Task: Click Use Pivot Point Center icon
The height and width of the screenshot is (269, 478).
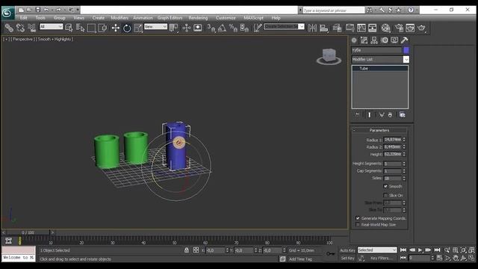Action: [174, 28]
